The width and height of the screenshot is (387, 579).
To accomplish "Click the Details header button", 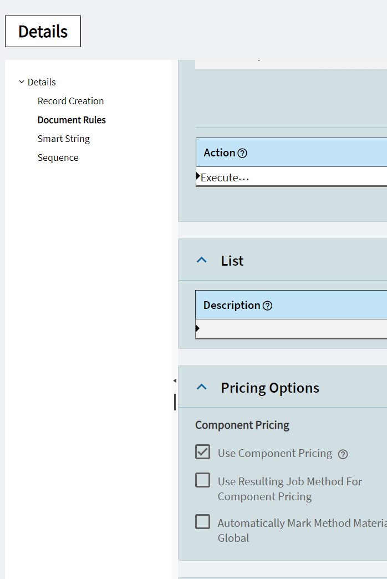I will 43,32.
